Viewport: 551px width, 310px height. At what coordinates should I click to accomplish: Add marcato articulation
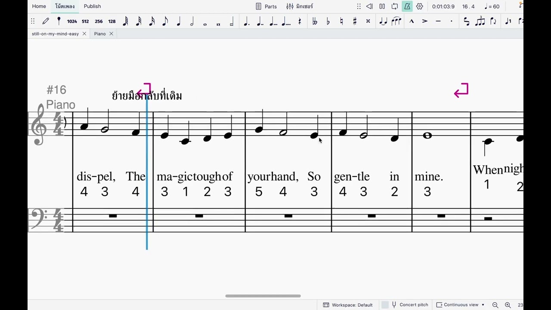point(412,21)
